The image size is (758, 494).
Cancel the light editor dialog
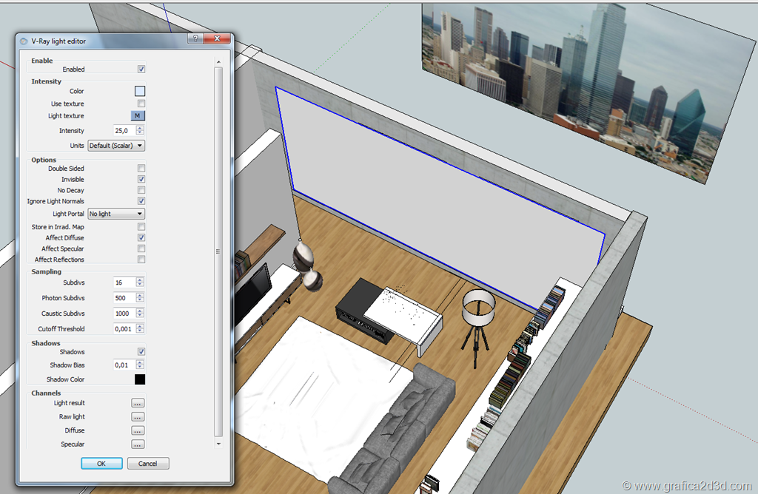pyautogui.click(x=148, y=464)
